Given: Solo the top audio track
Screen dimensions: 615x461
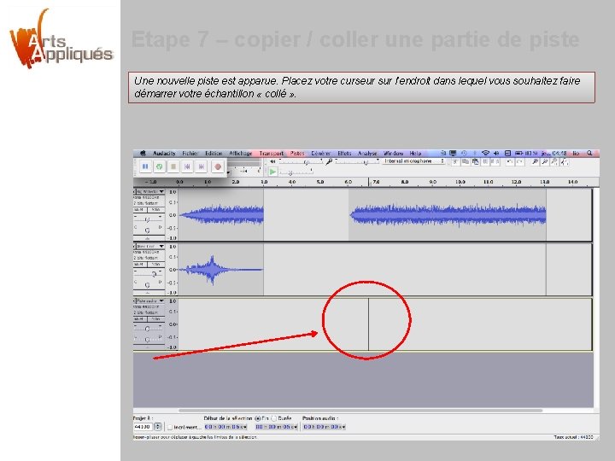Looking at the screenshot, I should click(x=155, y=210).
